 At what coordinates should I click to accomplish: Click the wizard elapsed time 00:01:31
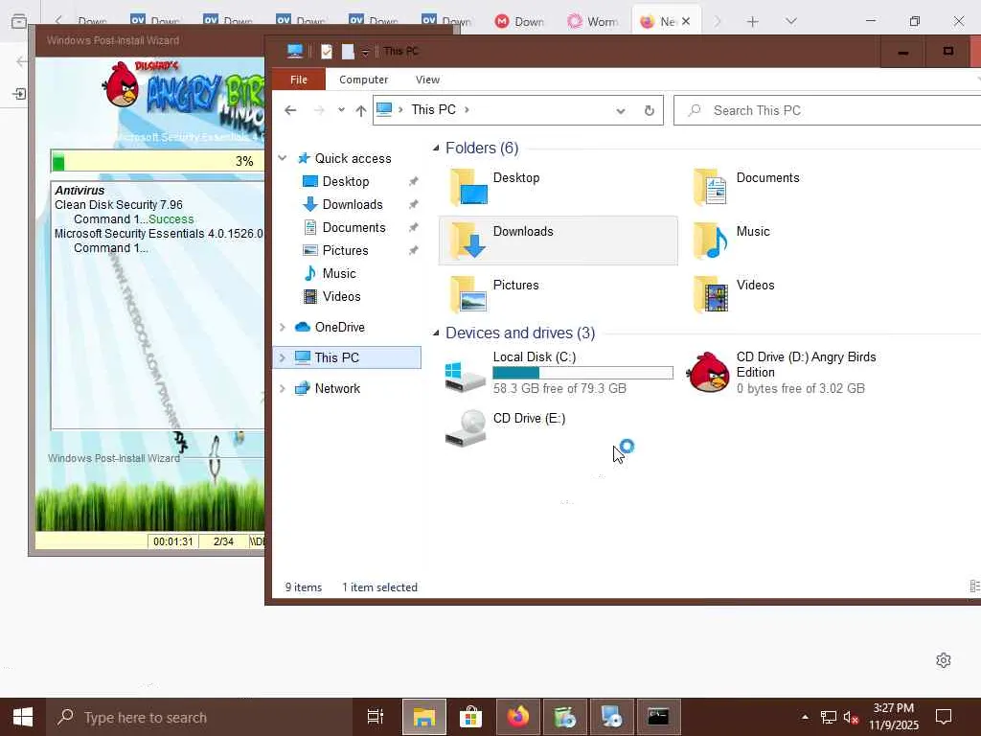click(173, 541)
